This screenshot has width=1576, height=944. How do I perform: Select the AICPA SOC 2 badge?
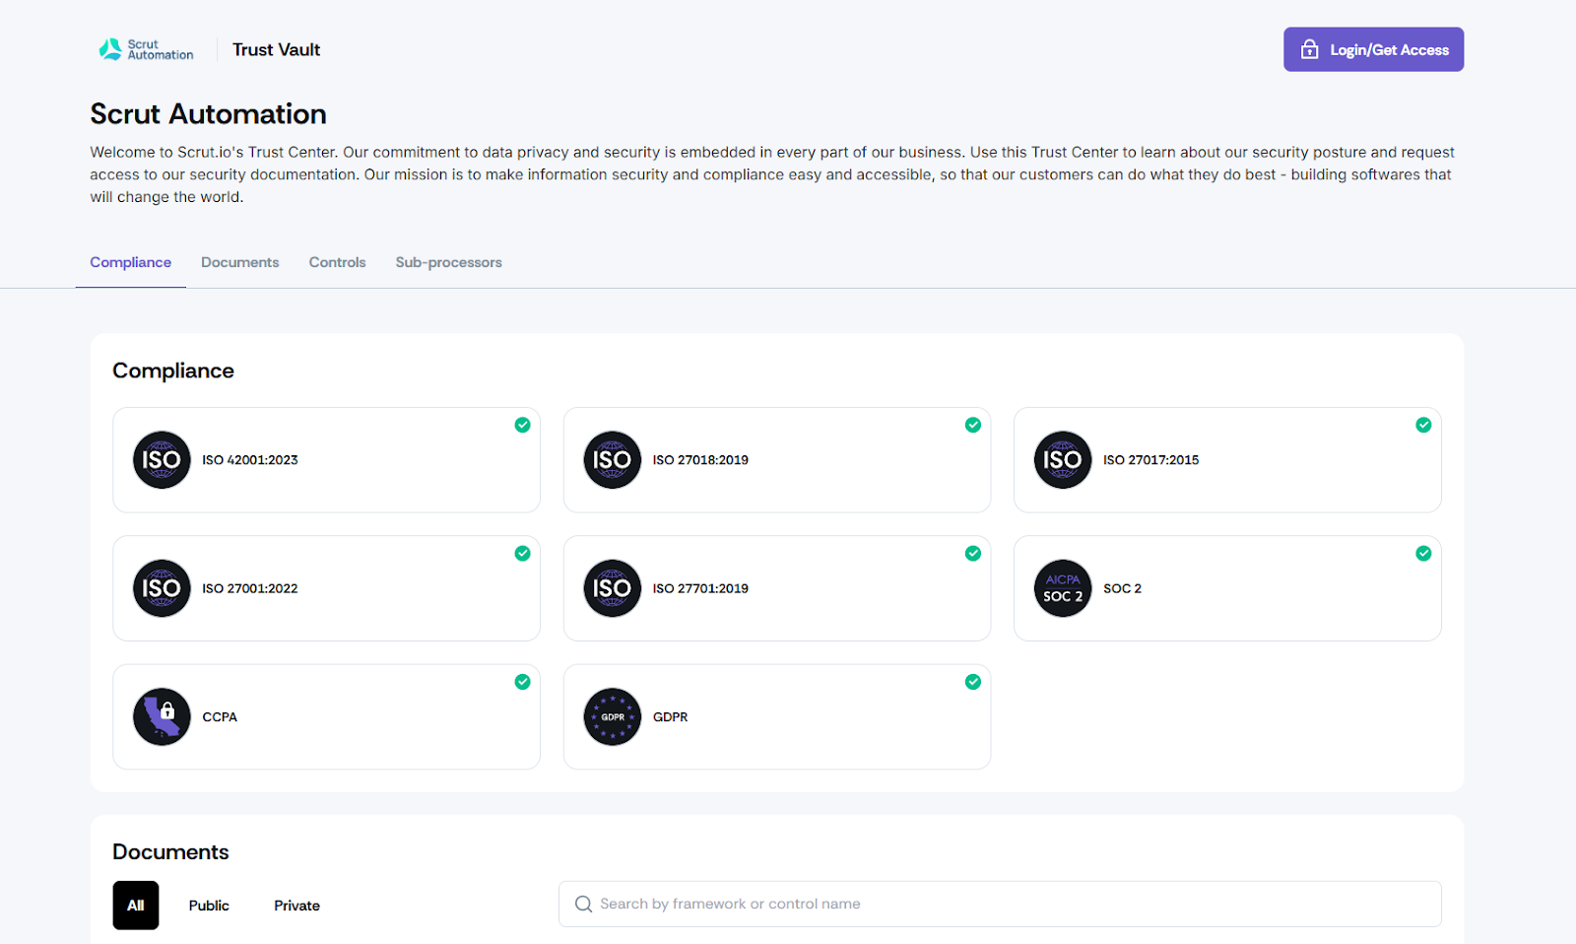tap(1062, 588)
